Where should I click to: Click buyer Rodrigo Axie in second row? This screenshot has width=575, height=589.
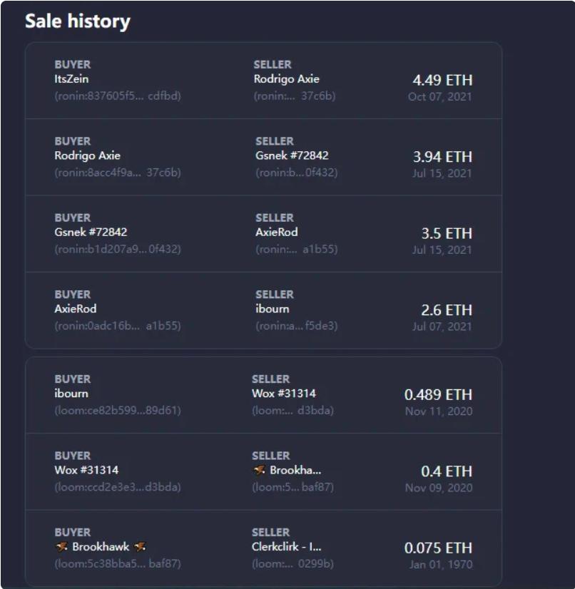pos(87,155)
